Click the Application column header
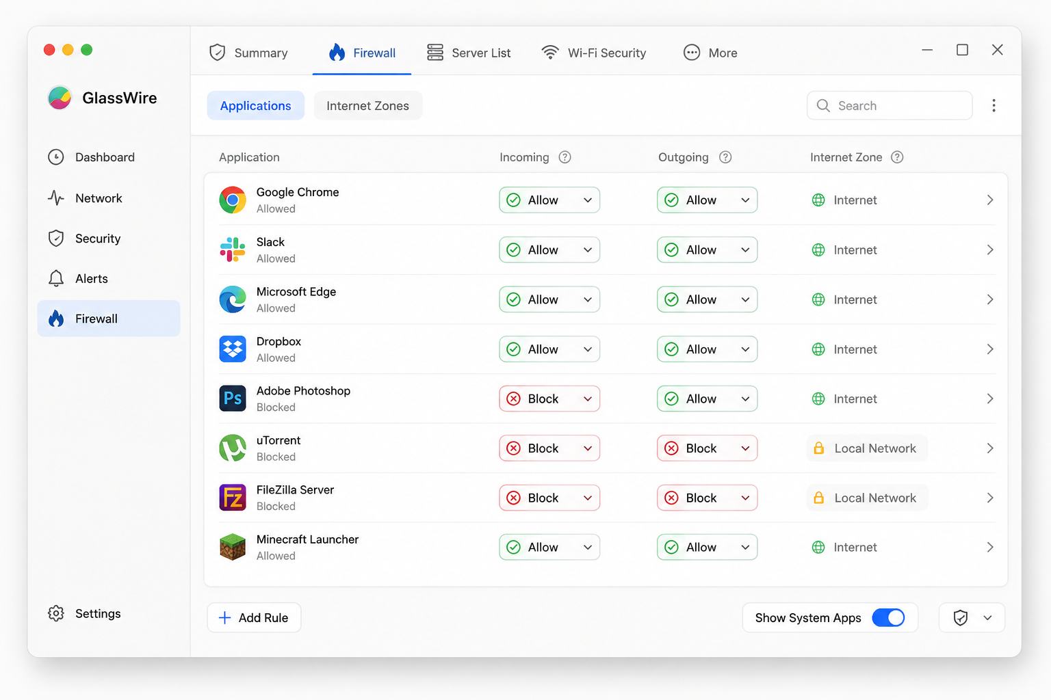The image size is (1051, 700). click(249, 157)
